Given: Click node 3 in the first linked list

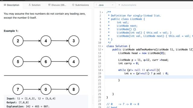Looking at the screenshot, I should coord(74,41).
